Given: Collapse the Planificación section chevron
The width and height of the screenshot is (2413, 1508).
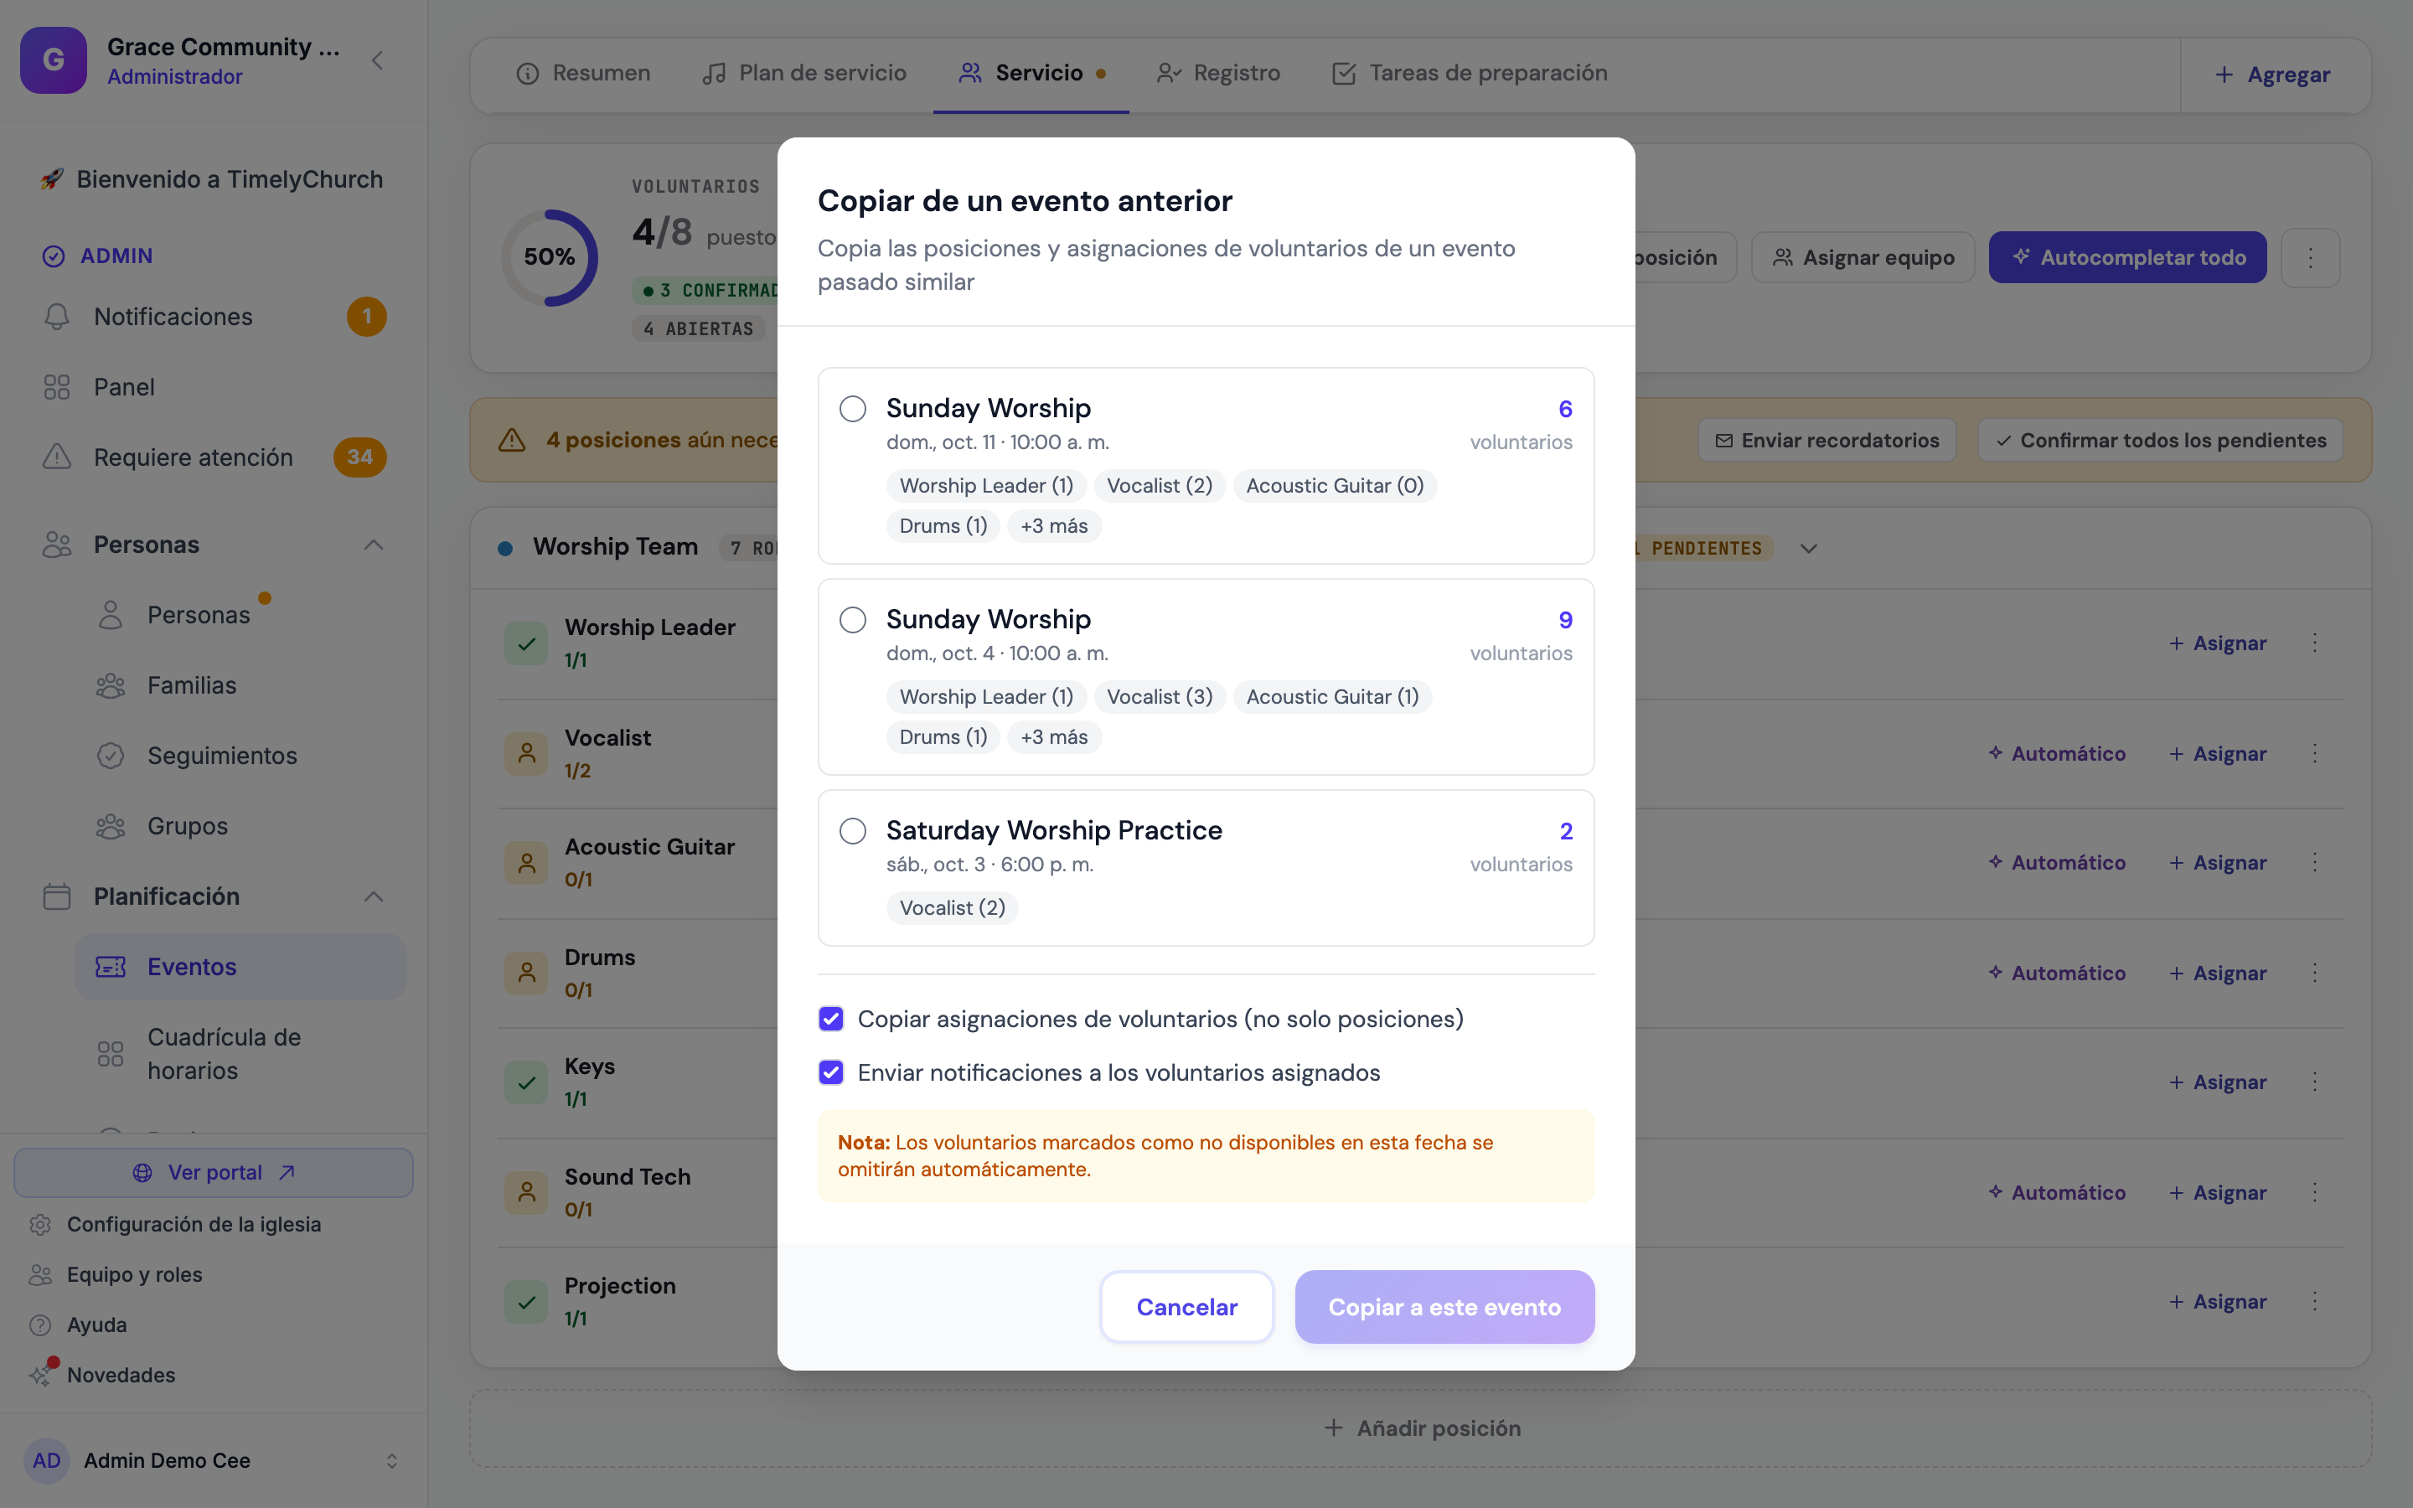Looking at the screenshot, I should tap(373, 896).
